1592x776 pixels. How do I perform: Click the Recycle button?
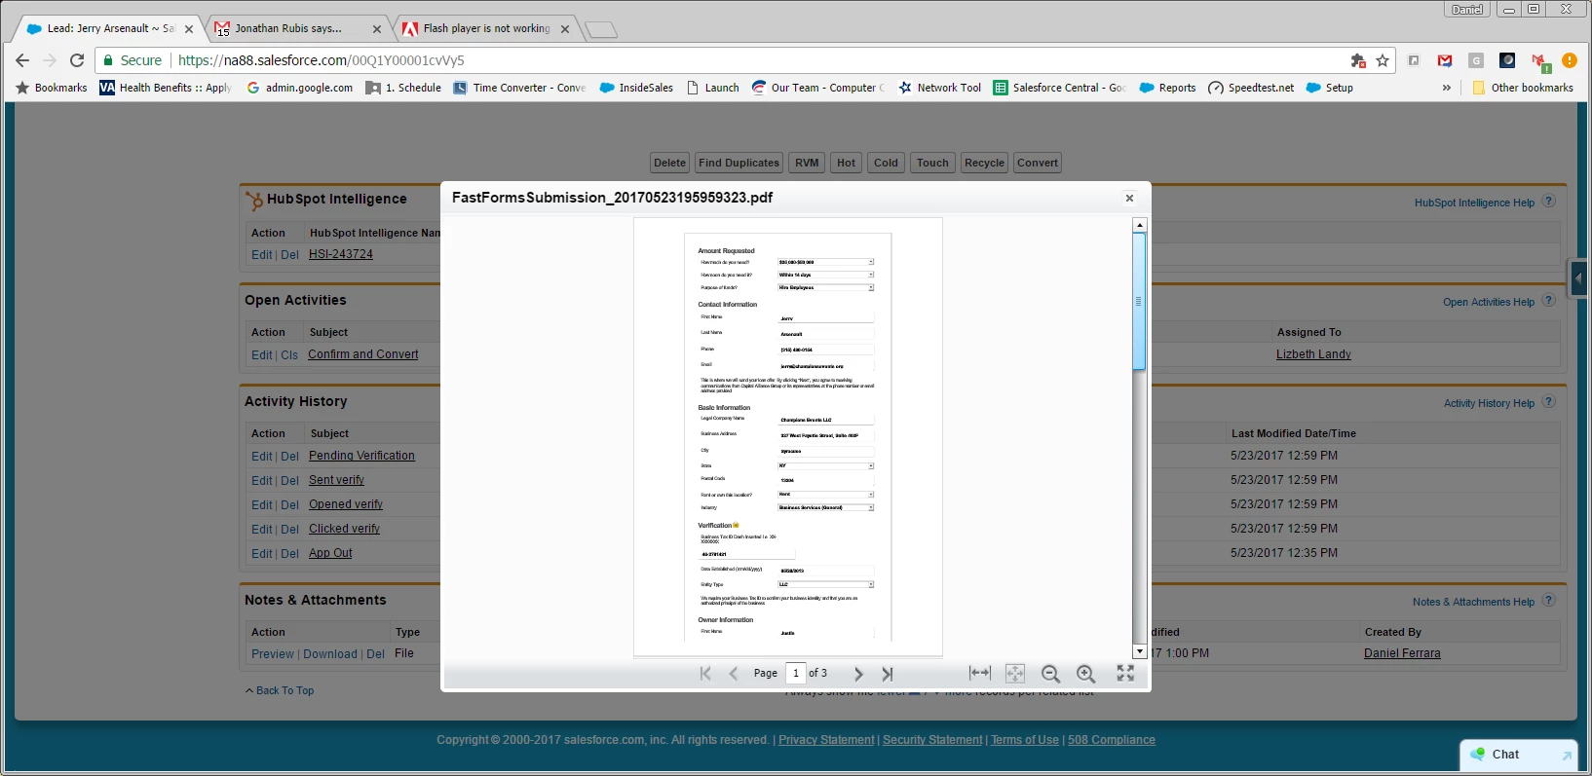(x=984, y=163)
